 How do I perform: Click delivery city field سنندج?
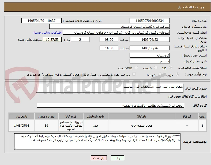149,61
